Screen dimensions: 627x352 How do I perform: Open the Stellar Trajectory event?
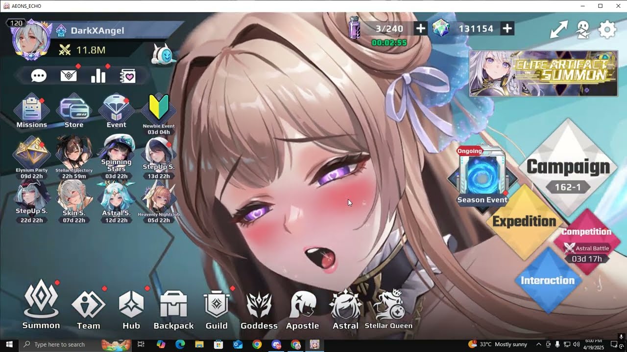click(74, 157)
